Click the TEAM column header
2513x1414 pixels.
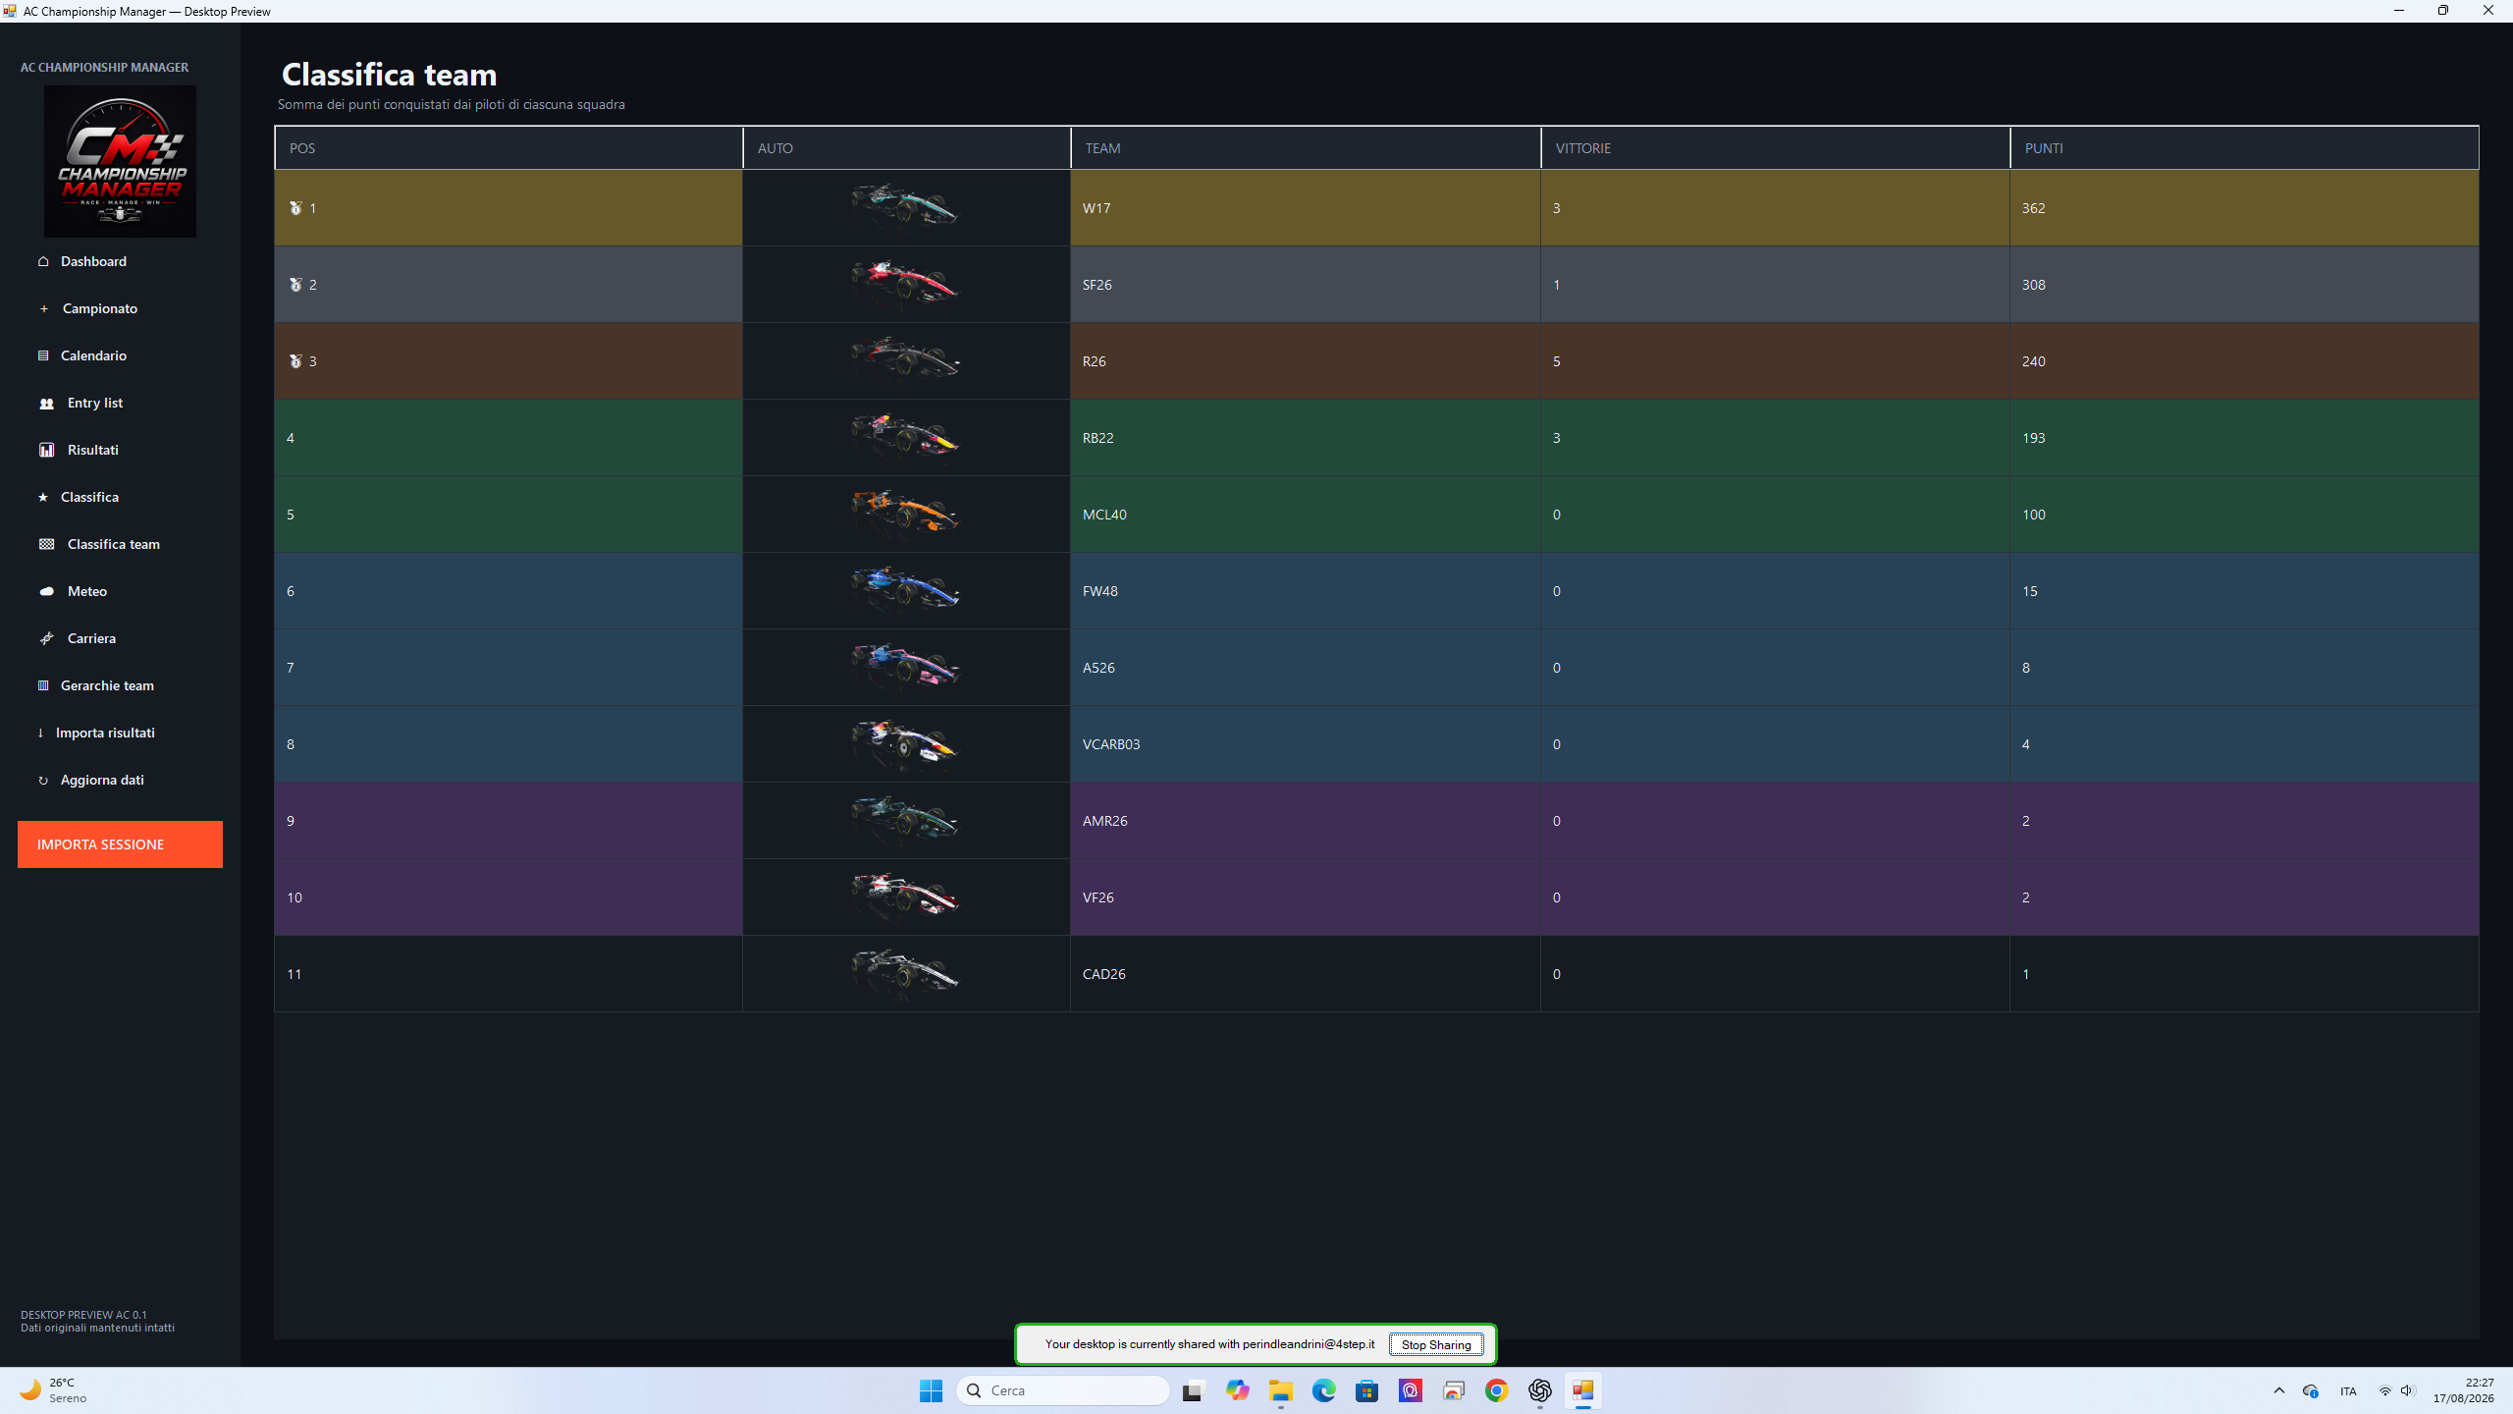click(1306, 148)
